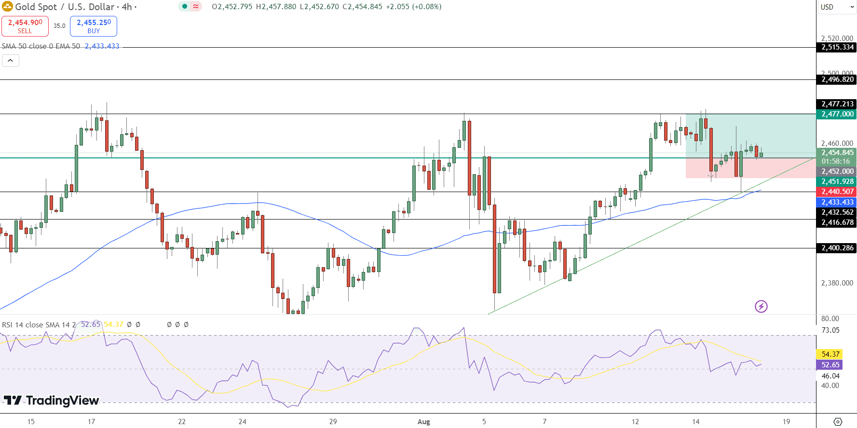This screenshot has width=857, height=428.
Task: Click the 2,432.562 price label
Action: click(x=837, y=212)
